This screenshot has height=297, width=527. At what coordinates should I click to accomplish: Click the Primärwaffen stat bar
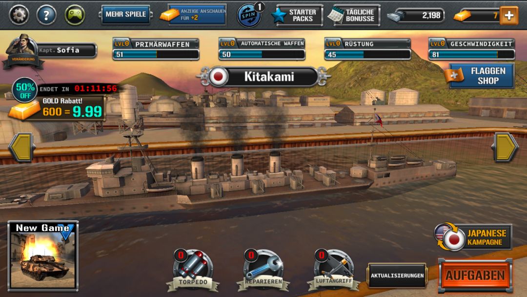click(156, 49)
